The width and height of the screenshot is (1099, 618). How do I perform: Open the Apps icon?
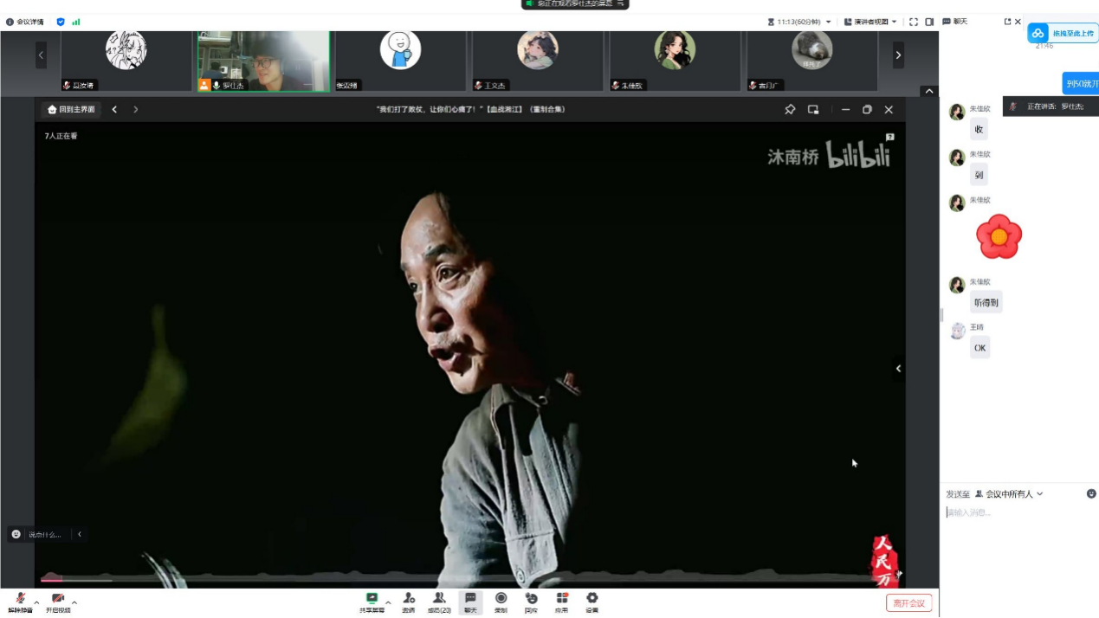(562, 602)
